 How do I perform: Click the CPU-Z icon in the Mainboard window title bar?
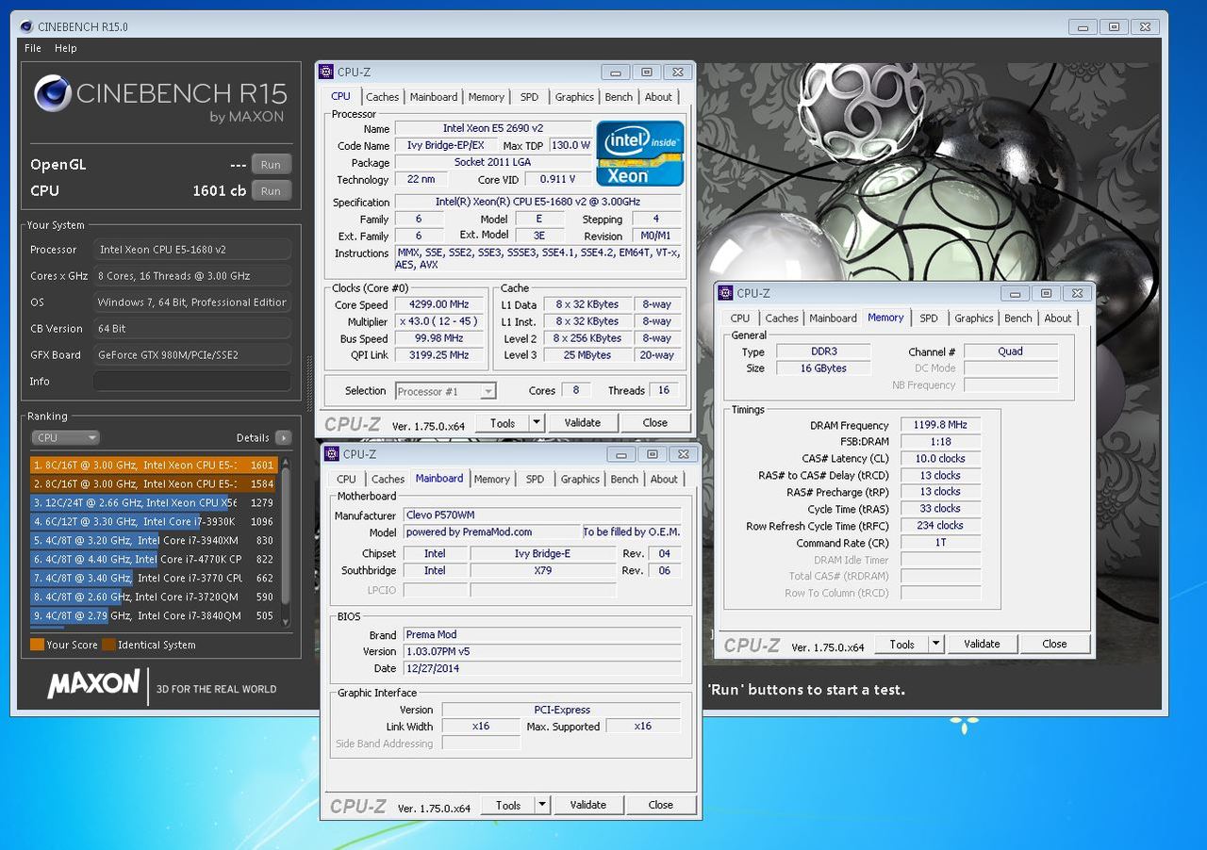pyautogui.click(x=332, y=454)
